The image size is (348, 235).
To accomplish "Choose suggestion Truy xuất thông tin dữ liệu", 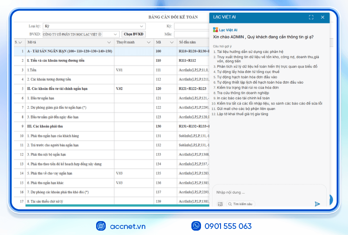I will 268,59.
